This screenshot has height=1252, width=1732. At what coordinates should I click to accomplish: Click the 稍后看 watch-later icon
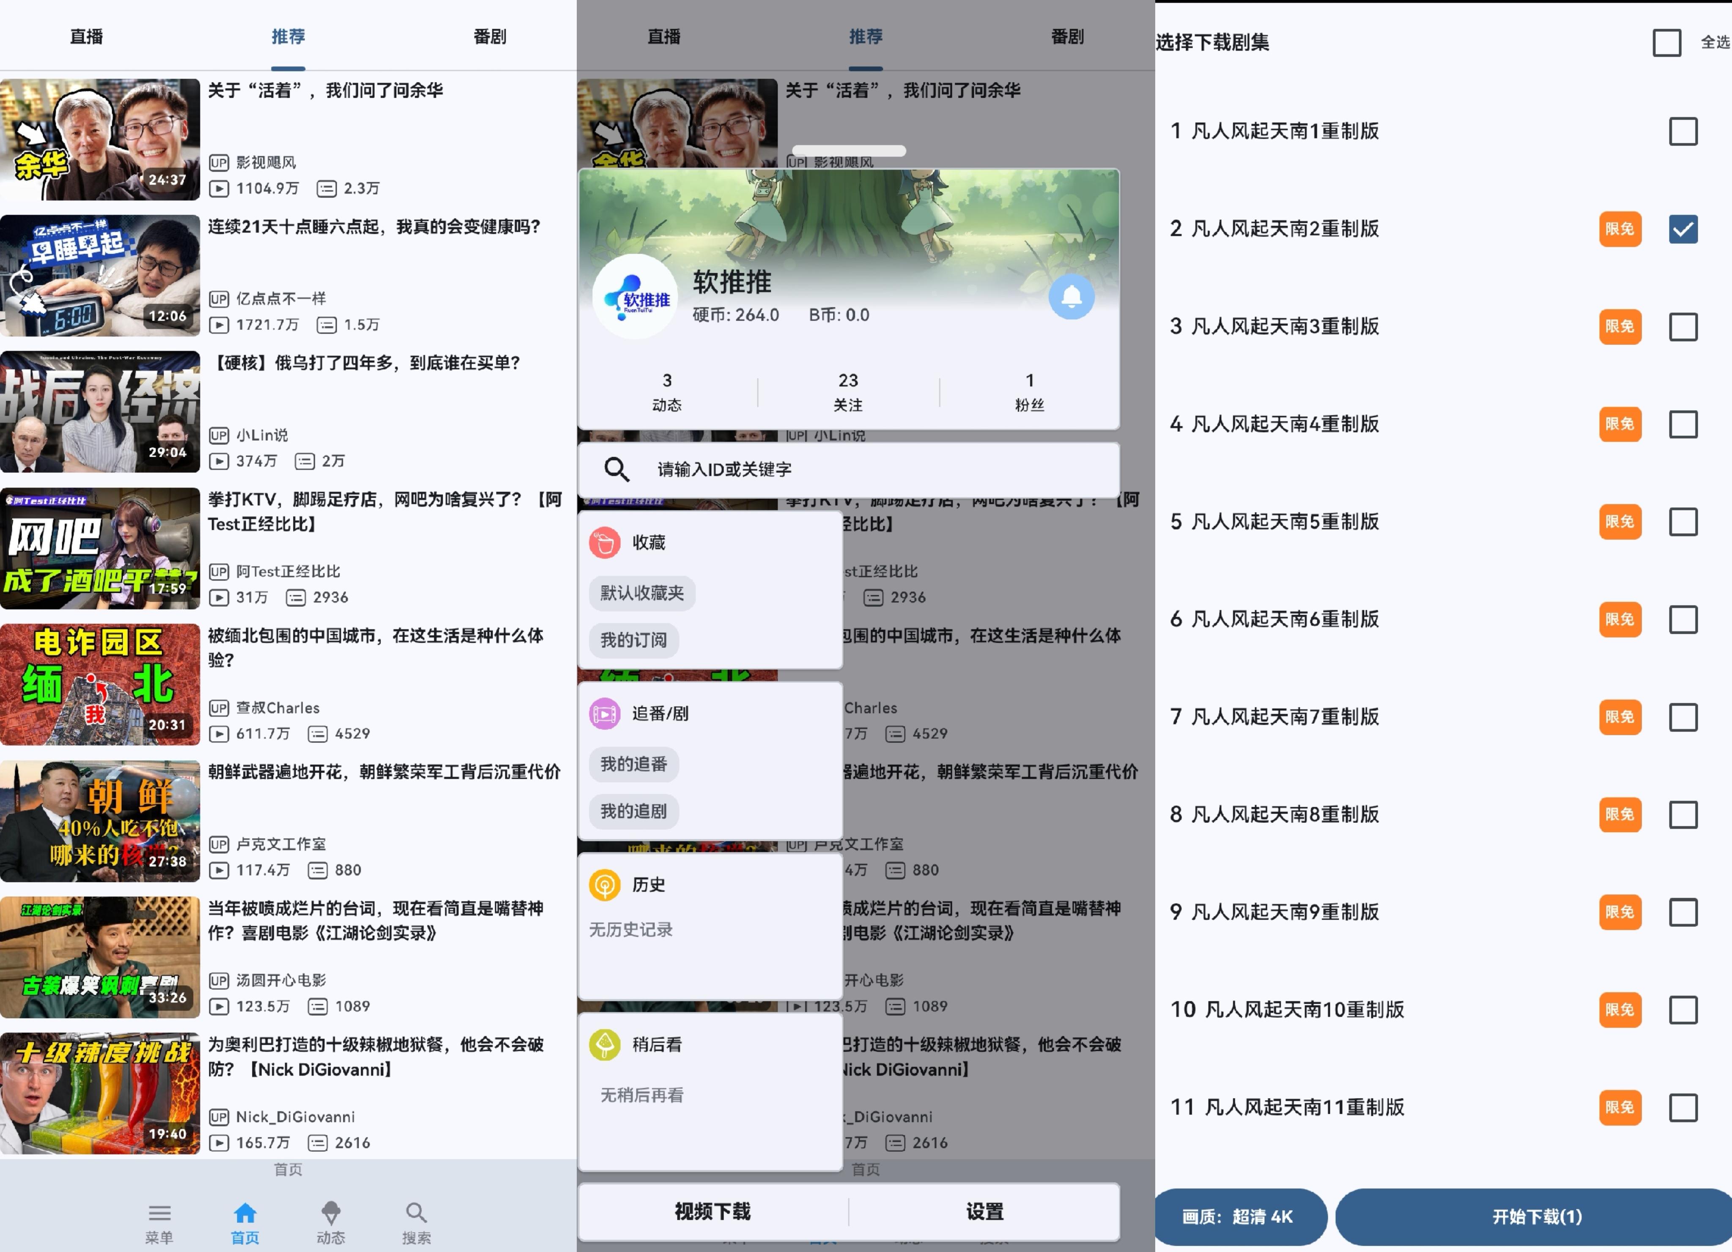[x=605, y=1044]
